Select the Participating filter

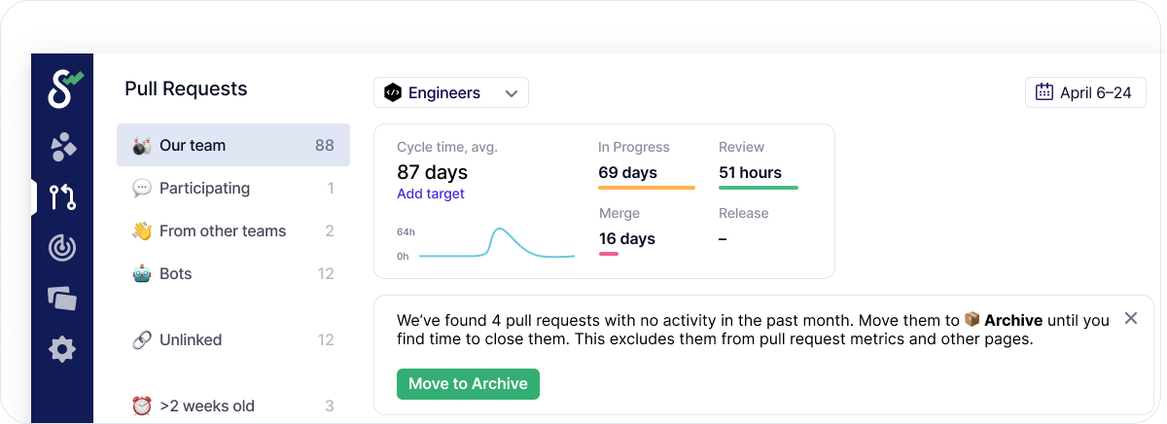[x=233, y=188]
